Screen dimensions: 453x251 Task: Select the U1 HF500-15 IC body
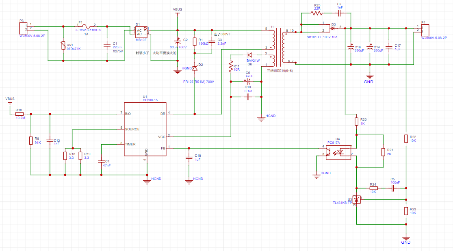tap(145, 129)
